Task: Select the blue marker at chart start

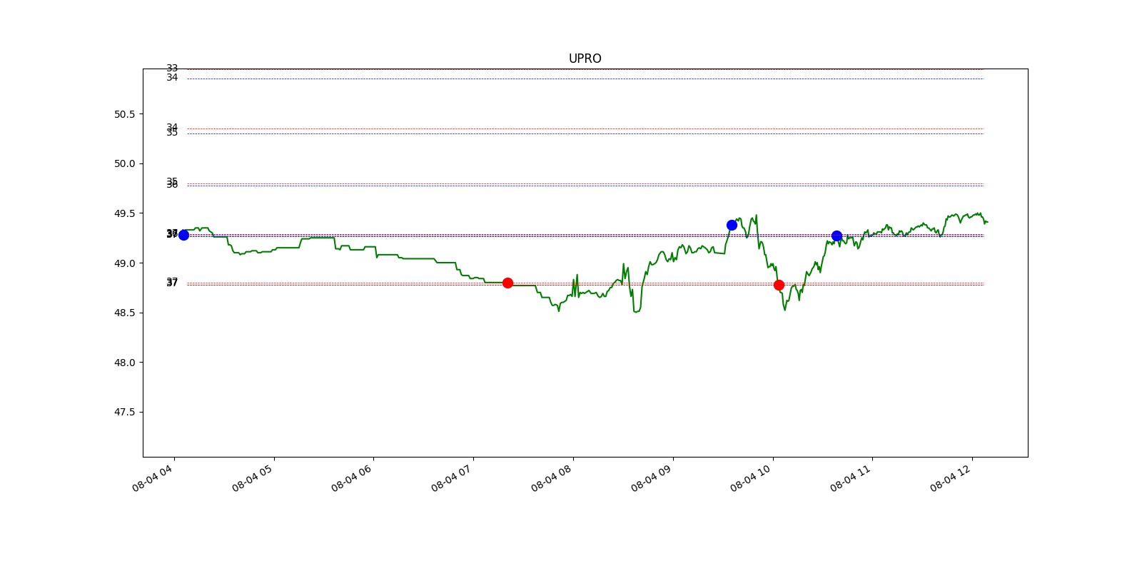Action: (183, 235)
